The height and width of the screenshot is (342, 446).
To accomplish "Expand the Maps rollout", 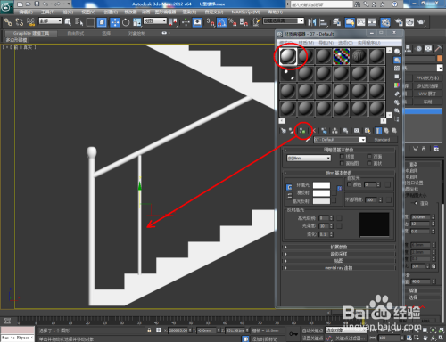I will coord(339,261).
